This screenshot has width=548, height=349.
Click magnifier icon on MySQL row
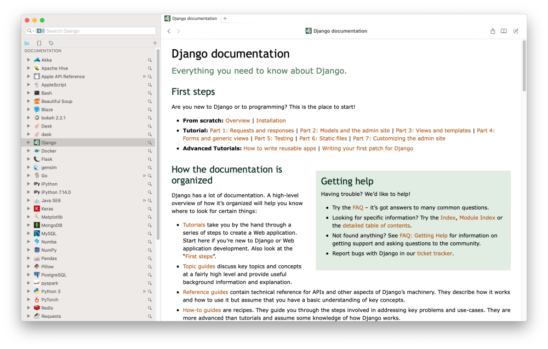(150, 234)
